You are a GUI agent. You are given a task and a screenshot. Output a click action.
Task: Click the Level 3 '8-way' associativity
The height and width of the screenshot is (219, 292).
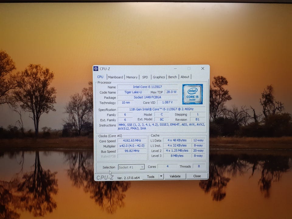coord(198,156)
